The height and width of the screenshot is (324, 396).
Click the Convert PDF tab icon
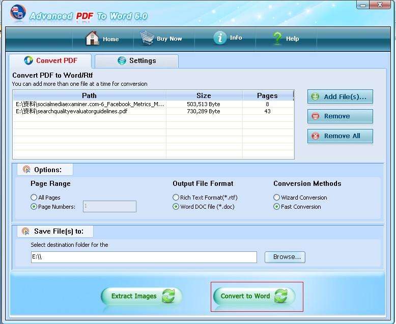(x=29, y=60)
